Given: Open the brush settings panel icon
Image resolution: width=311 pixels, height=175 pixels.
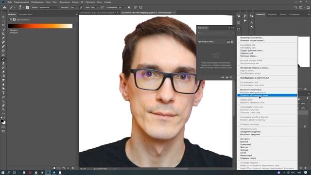Looking at the screenshot, I should tap(28, 8).
